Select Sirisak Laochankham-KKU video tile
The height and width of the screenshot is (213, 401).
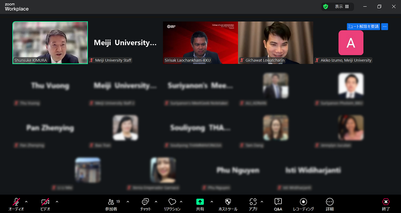pos(200,43)
